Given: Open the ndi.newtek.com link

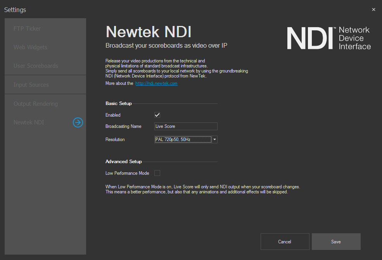Looking at the screenshot, I should 156,83.
